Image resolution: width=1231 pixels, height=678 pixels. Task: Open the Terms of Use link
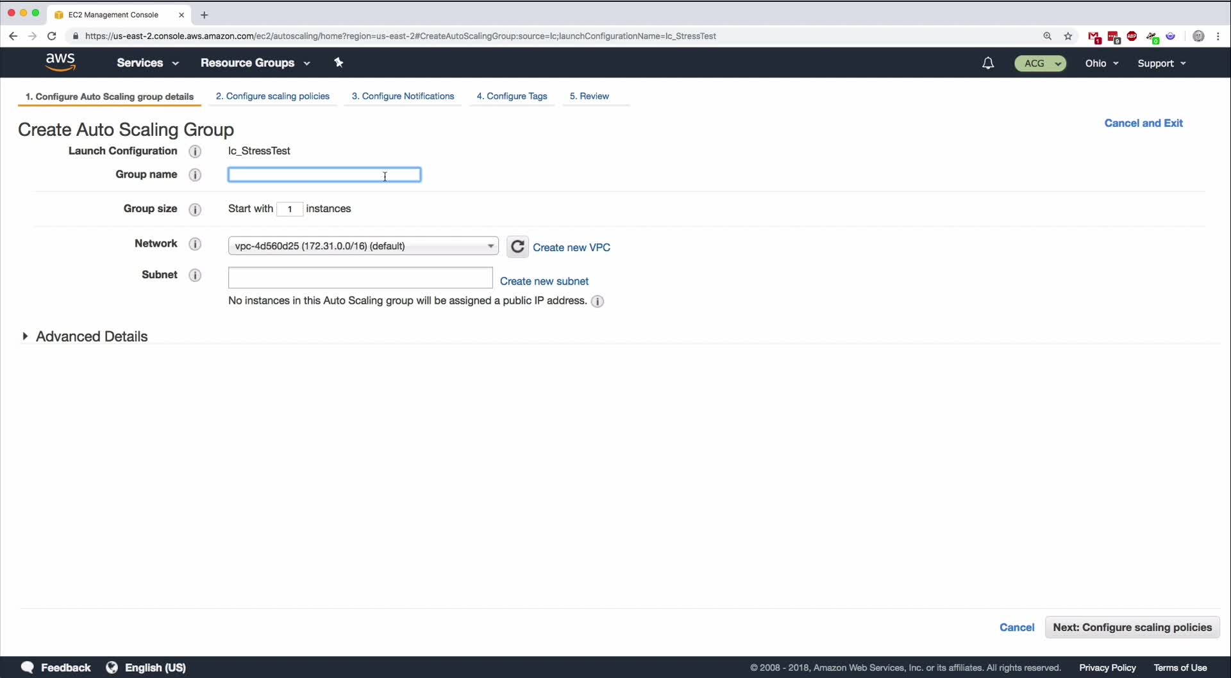click(1180, 668)
